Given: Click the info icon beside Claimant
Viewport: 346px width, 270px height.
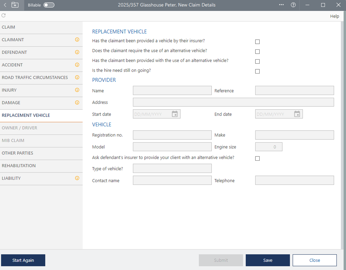Looking at the screenshot, I should 77,40.
